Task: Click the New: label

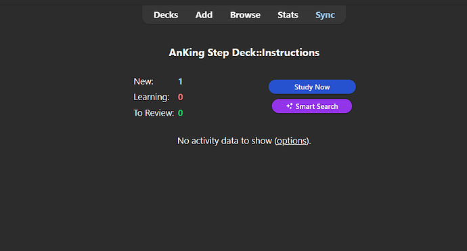Action: [x=143, y=81]
